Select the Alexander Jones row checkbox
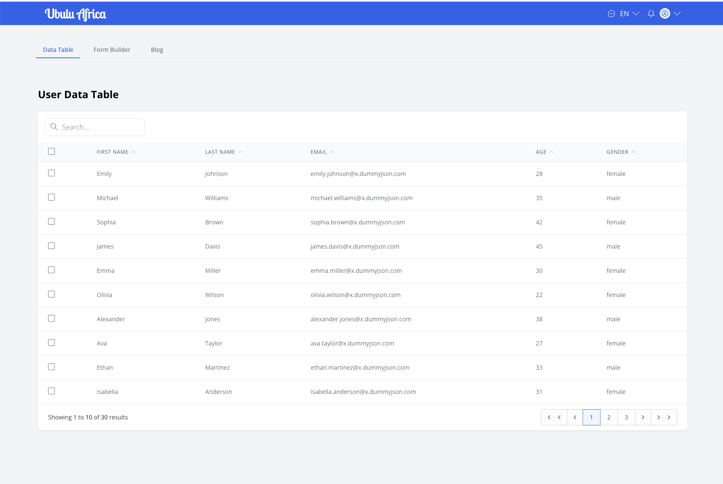Image resolution: width=723 pixels, height=484 pixels. click(x=51, y=318)
